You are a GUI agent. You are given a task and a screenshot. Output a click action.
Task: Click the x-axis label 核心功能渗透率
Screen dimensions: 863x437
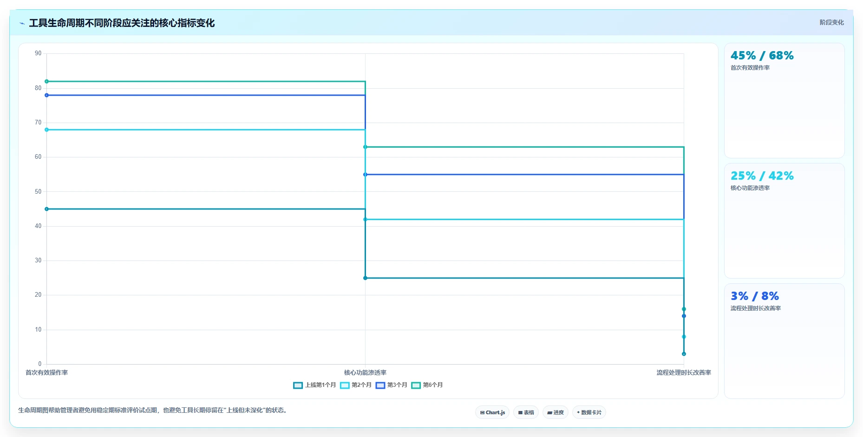(365, 372)
